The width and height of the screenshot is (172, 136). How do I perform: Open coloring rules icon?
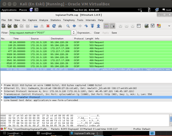[x=159, y=26]
